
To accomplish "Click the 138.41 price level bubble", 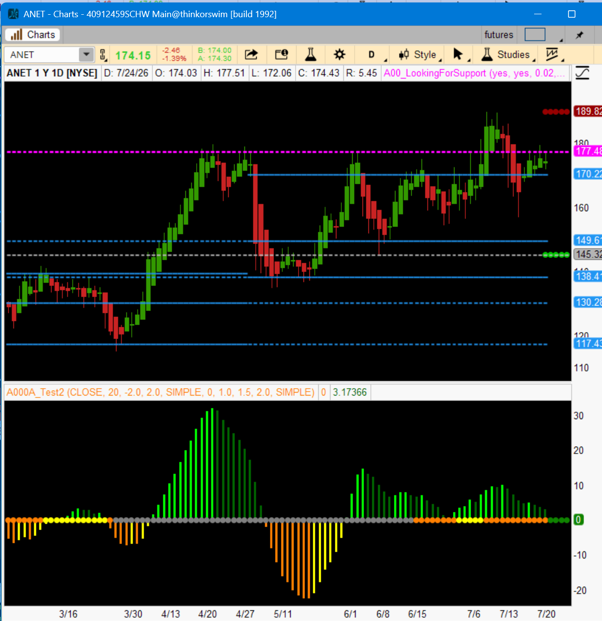I will pos(588,276).
